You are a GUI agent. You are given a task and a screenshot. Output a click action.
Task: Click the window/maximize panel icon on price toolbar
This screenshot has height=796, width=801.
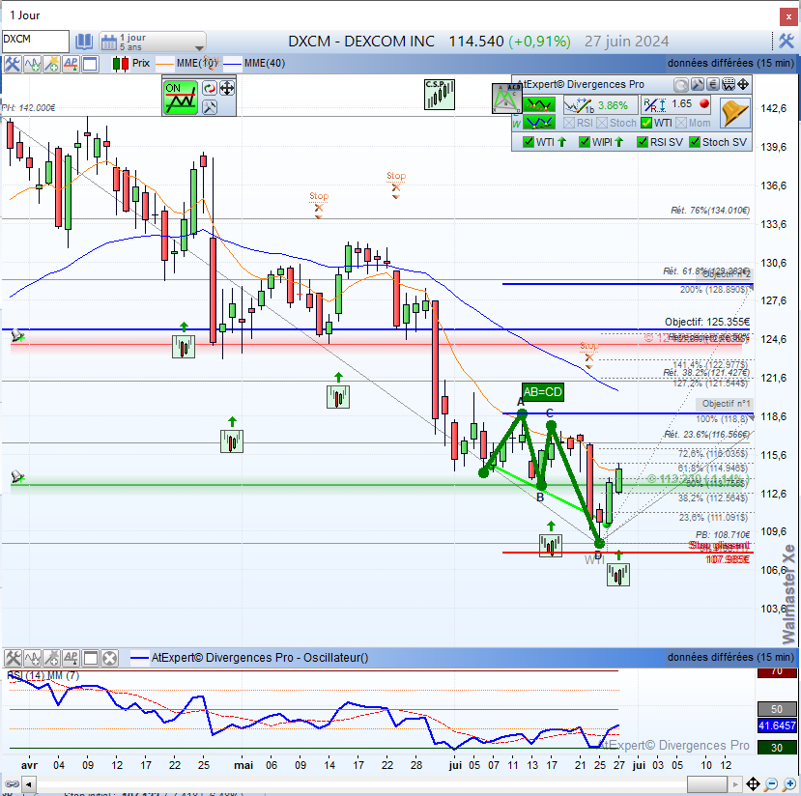click(91, 64)
